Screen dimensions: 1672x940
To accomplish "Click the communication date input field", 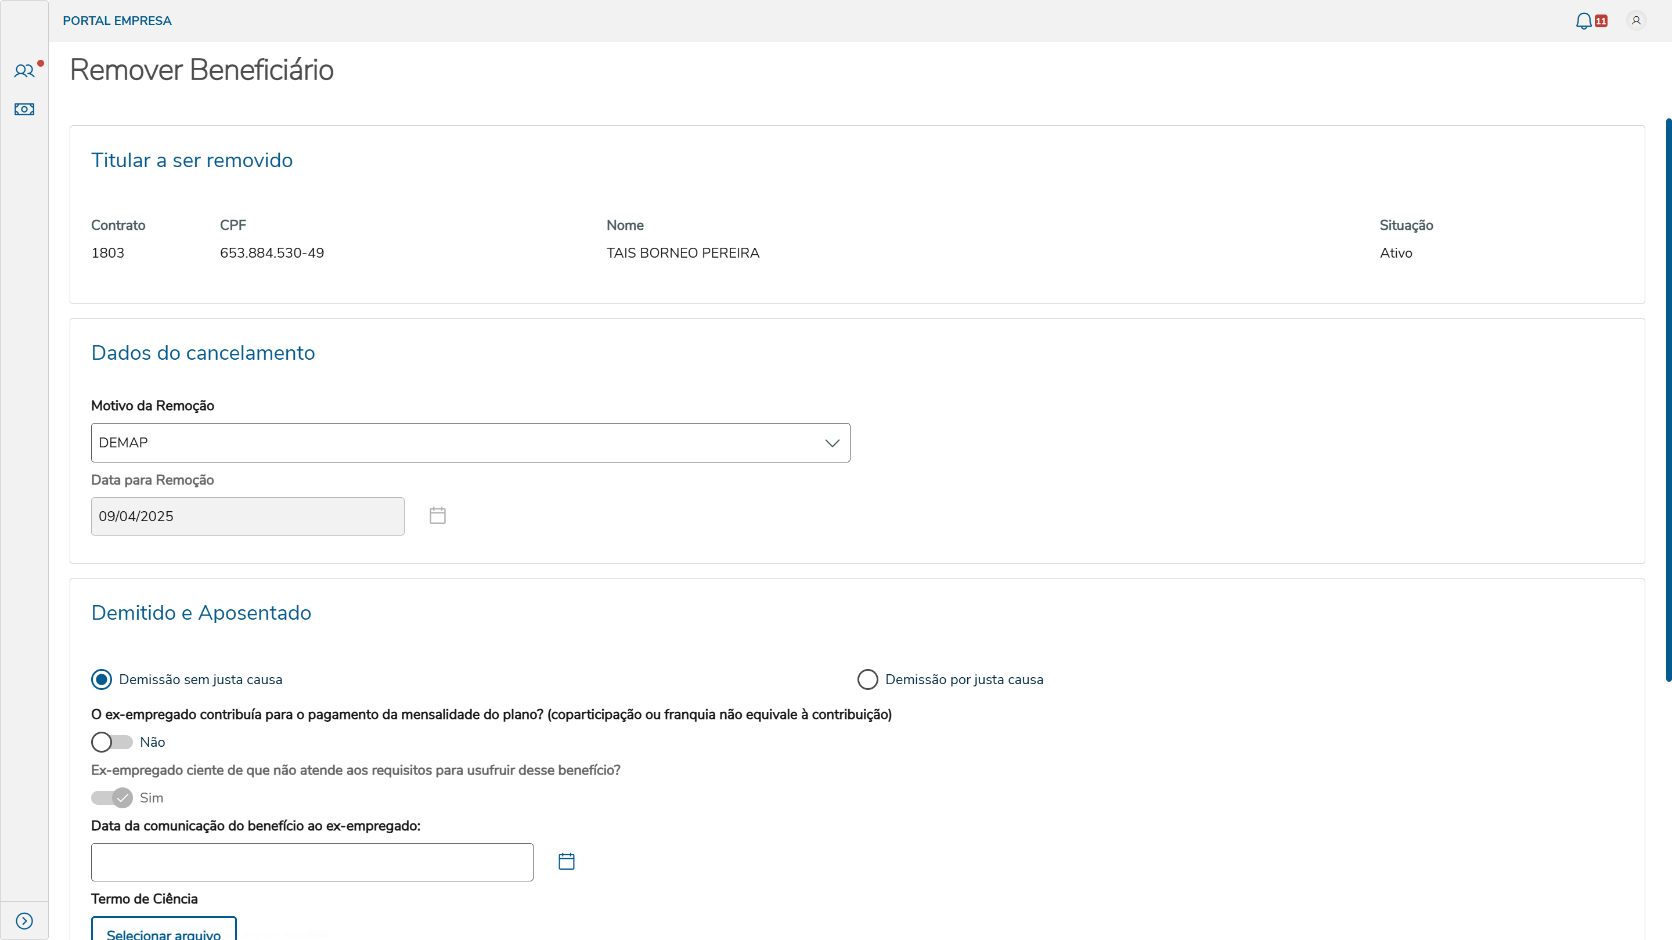I will (x=312, y=862).
